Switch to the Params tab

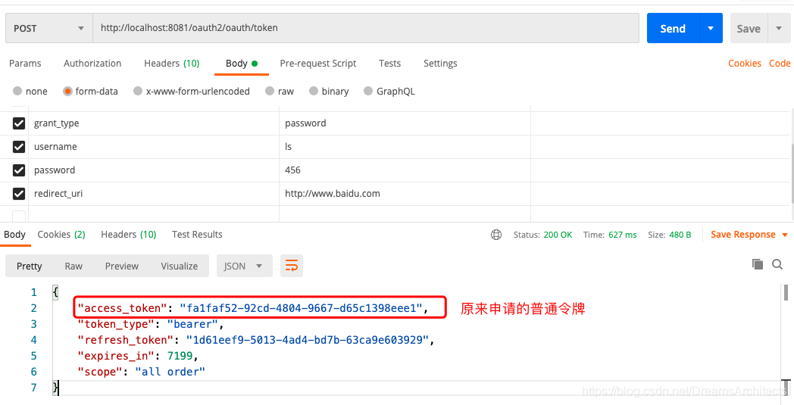tap(25, 64)
